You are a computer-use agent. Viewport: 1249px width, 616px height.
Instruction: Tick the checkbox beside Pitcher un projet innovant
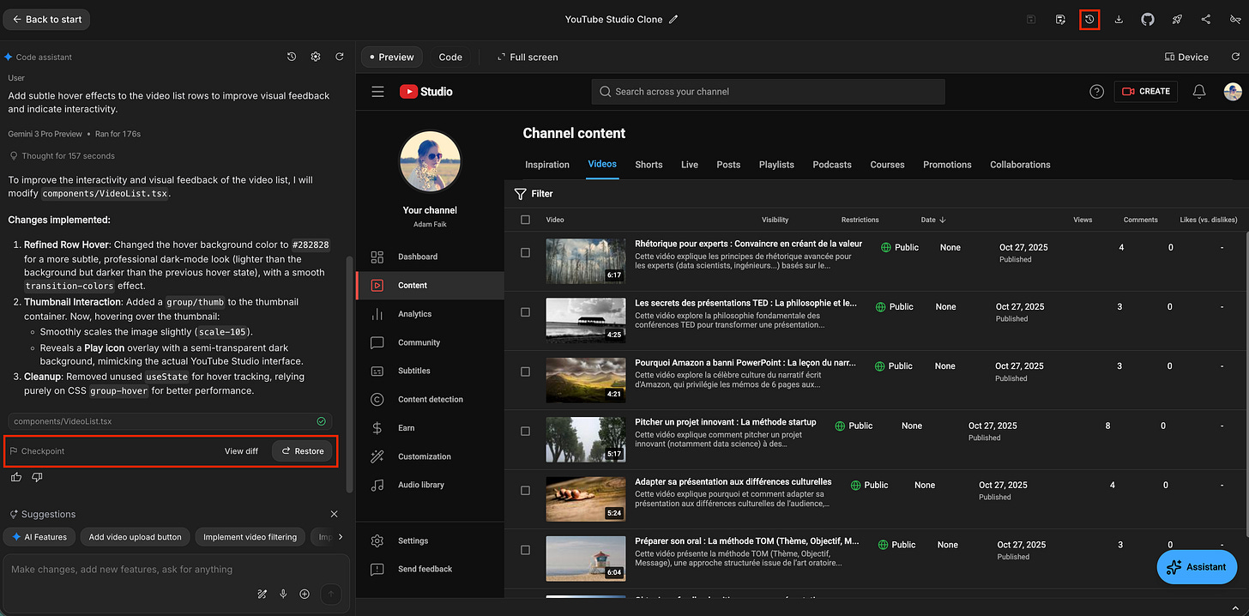coord(525,429)
